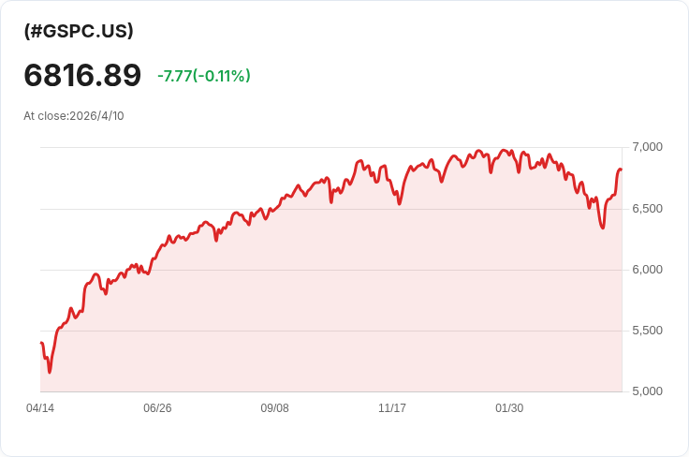Click the 7,000 y-axis label
The image size is (689, 457).
tap(647, 147)
